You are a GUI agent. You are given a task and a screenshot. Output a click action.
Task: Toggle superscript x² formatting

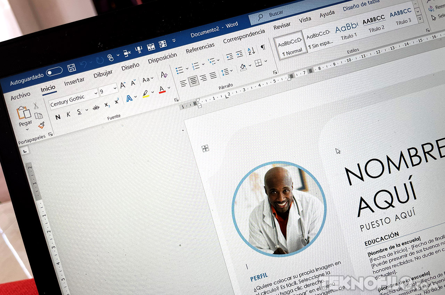pos(117,101)
